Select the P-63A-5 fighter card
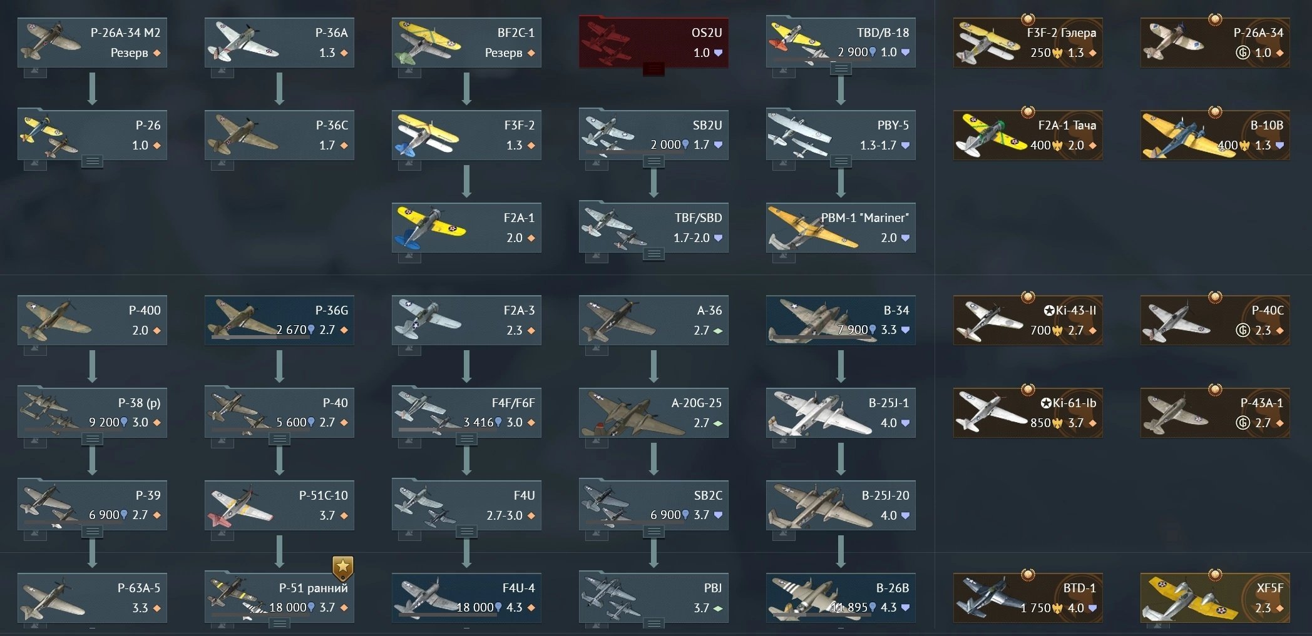Screen dimensions: 1312x636 [92, 598]
